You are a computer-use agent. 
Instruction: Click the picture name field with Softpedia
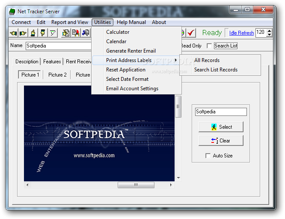(221, 112)
